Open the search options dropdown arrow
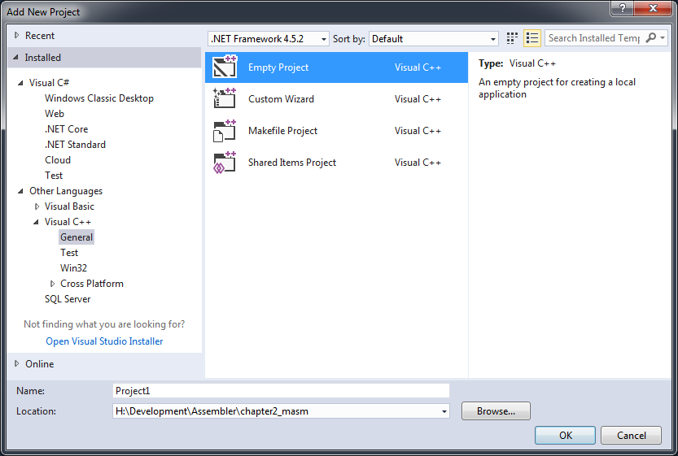 click(663, 38)
